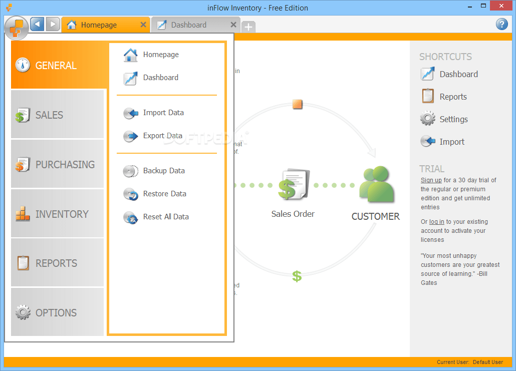Click the REPORTS clipboard icon in menu
516x371 pixels.
click(23, 263)
